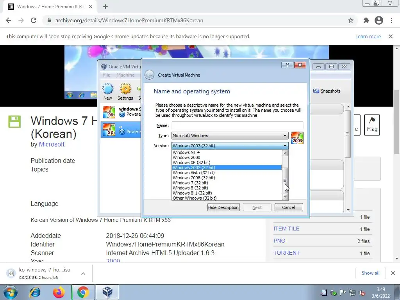The image size is (400, 300).
Task: Open Windows Start orb
Action: [11, 292]
